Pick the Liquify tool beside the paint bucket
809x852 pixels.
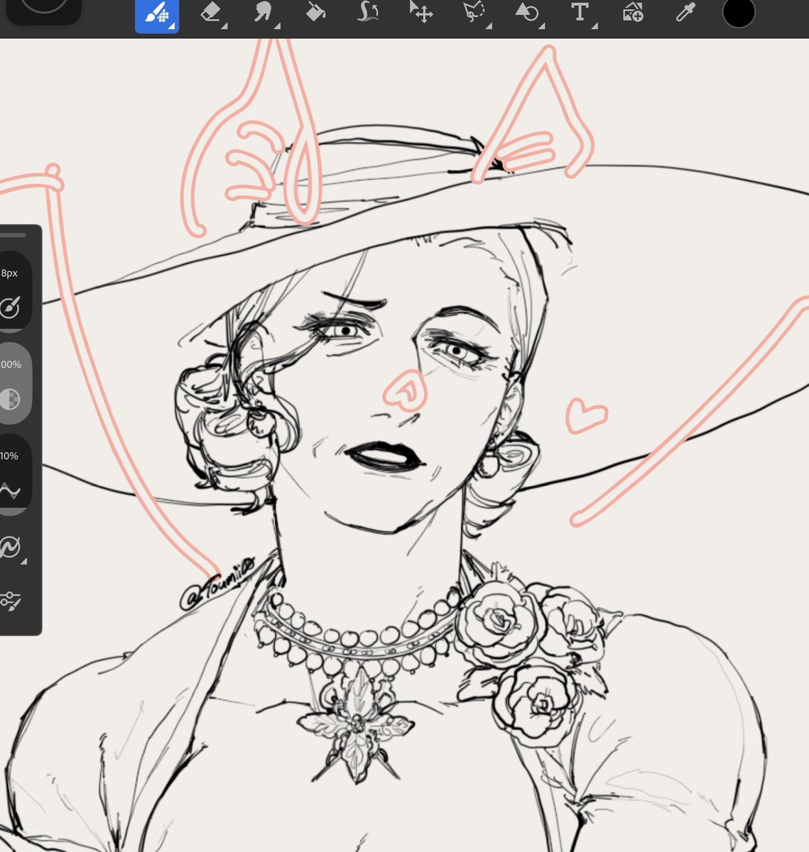click(368, 12)
